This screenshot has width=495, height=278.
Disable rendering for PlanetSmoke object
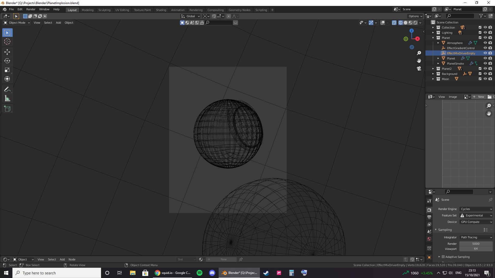[490, 64]
